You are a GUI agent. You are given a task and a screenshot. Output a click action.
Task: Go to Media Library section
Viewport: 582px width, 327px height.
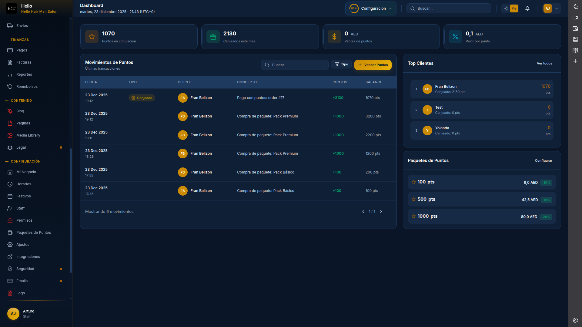pos(28,135)
